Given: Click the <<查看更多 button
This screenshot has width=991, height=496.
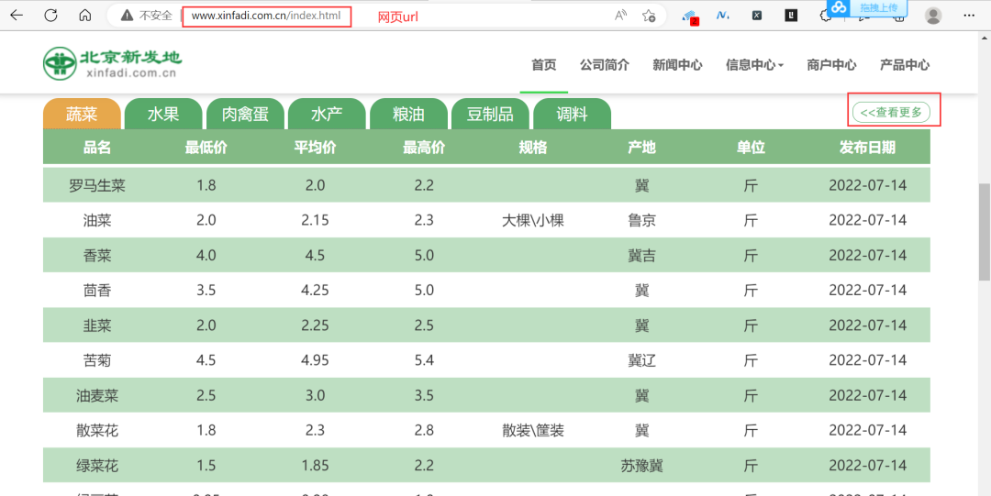Looking at the screenshot, I should click(x=891, y=112).
